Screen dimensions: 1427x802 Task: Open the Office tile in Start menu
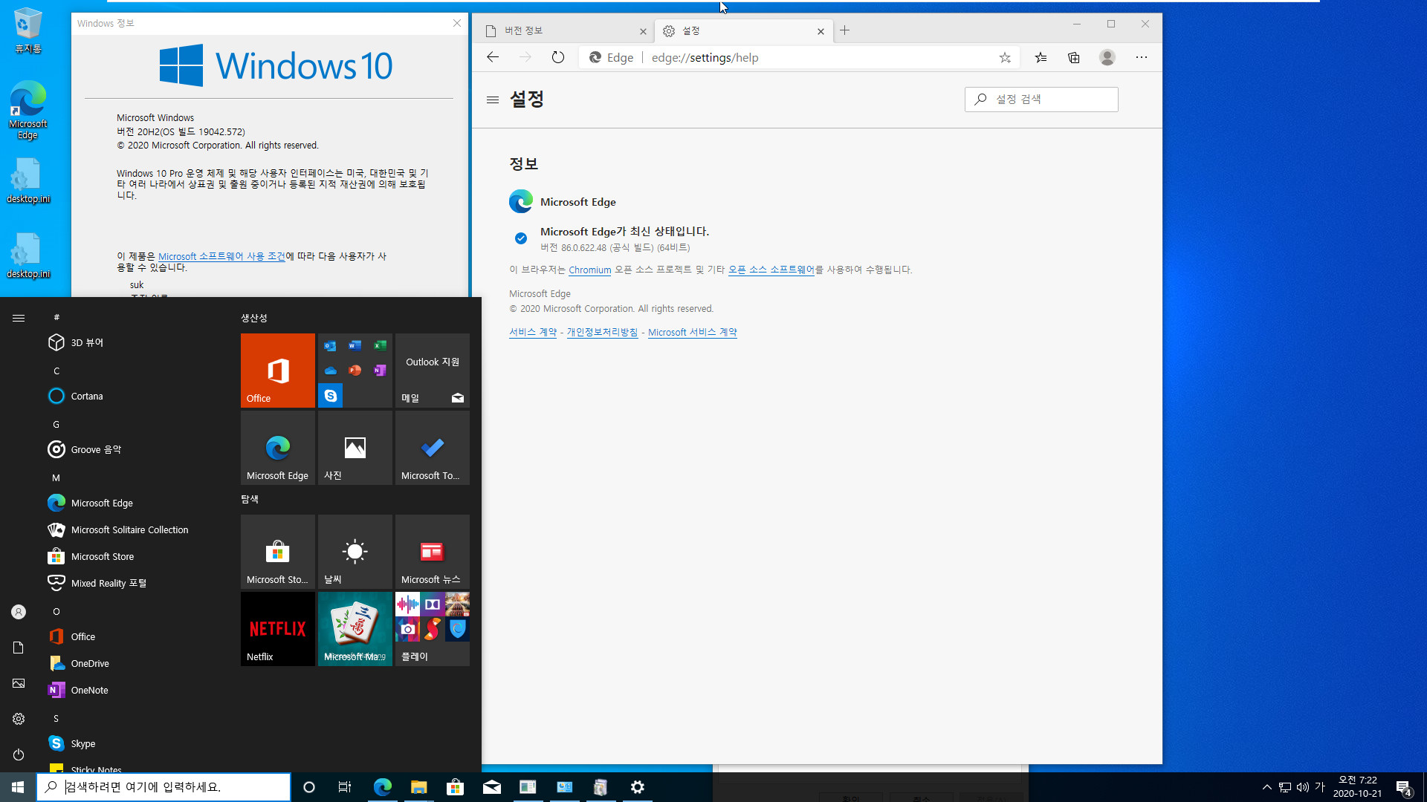click(278, 371)
